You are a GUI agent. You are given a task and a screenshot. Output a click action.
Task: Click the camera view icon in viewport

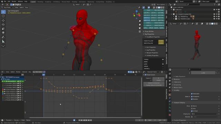[x=140, y=28]
